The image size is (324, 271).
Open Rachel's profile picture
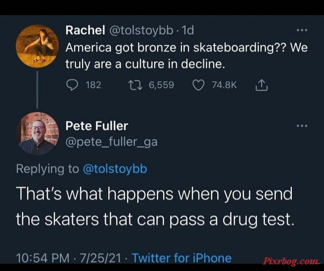pyautogui.click(x=37, y=46)
